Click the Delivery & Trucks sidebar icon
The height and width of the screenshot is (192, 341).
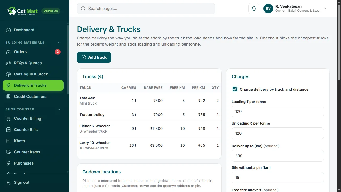[x=9, y=85]
